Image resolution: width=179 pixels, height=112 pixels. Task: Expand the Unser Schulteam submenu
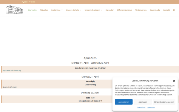point(93,10)
